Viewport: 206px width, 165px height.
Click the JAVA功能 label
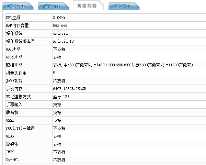click(x=14, y=81)
